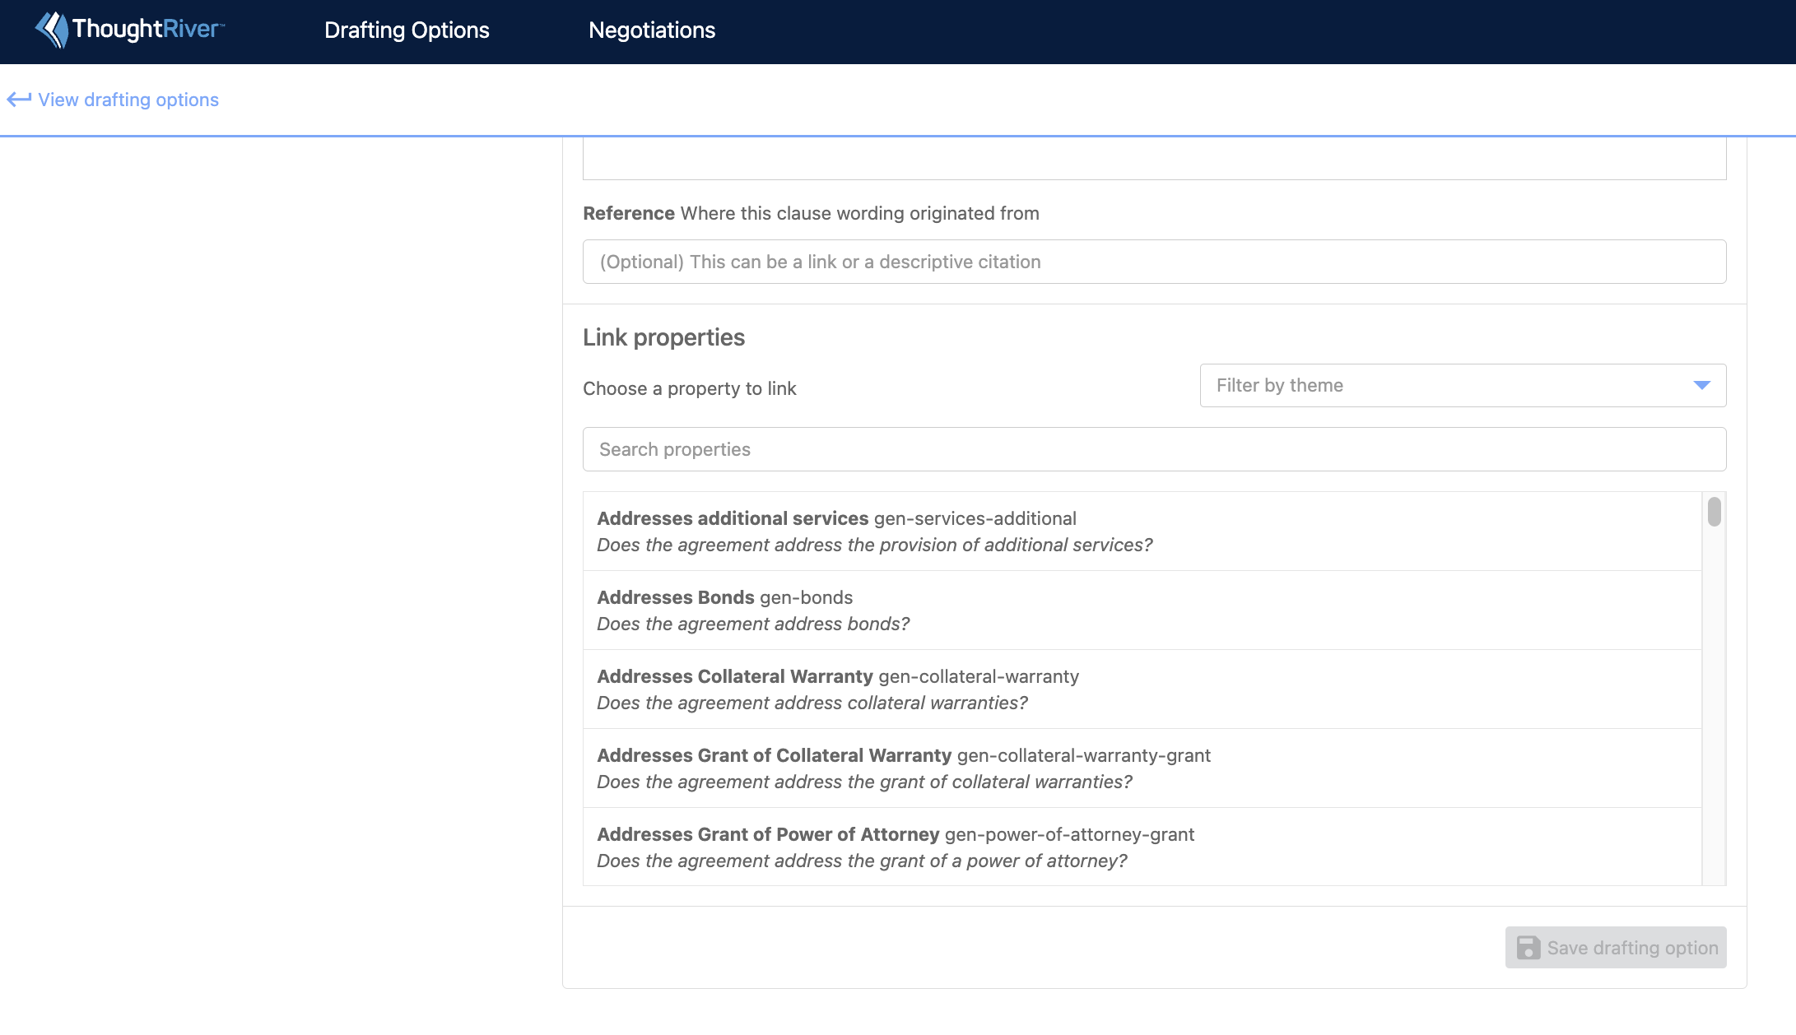
Task: Click the save disk icon
Action: coord(1528,948)
